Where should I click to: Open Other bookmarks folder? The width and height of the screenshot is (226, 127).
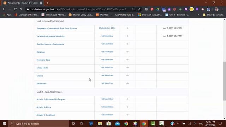[x=213, y=15]
